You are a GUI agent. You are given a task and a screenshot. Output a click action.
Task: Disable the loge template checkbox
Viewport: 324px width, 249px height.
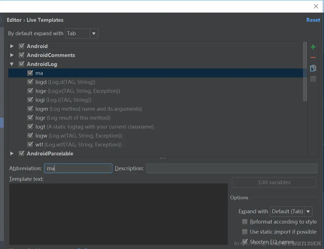pos(30,91)
